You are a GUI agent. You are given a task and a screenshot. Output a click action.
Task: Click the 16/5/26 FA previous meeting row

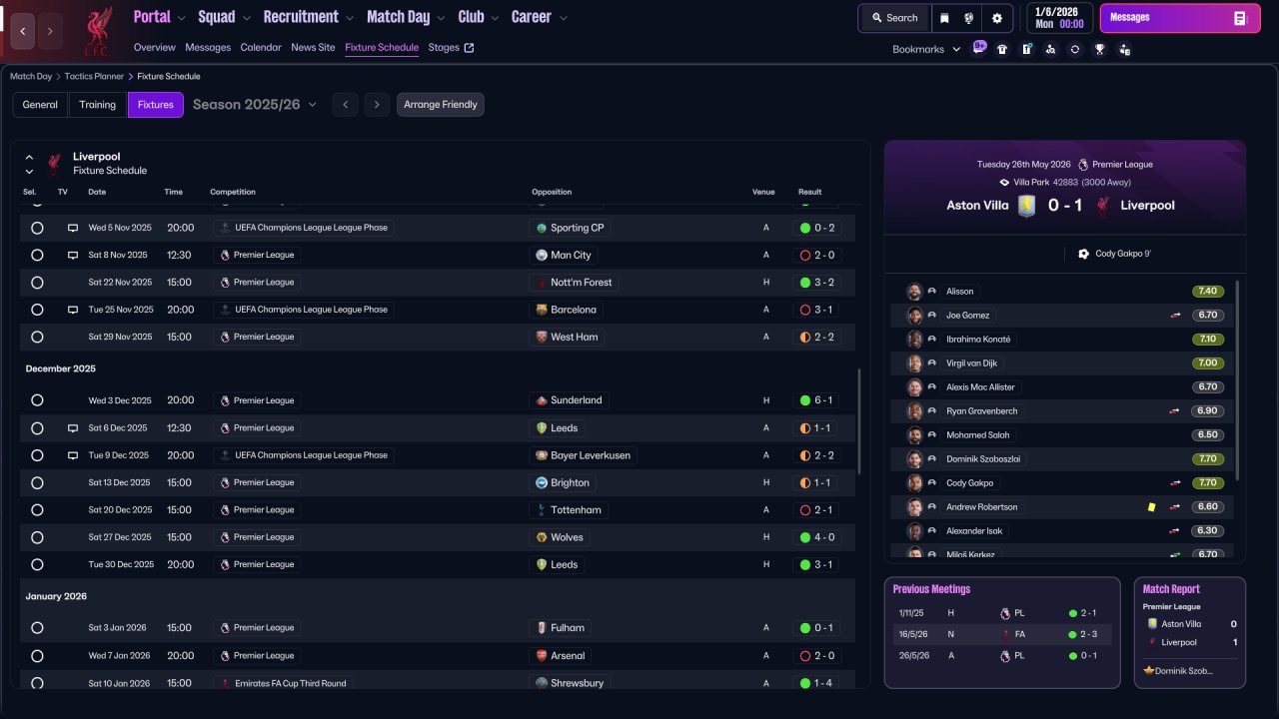pyautogui.click(x=1002, y=634)
